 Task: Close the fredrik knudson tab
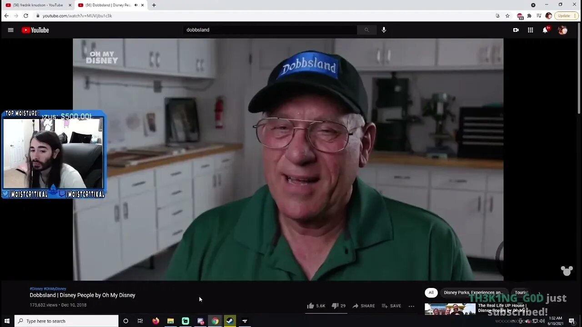pos(70,5)
